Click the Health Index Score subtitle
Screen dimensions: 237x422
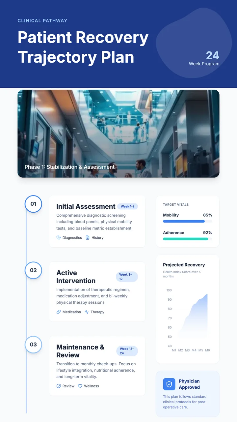(x=182, y=274)
